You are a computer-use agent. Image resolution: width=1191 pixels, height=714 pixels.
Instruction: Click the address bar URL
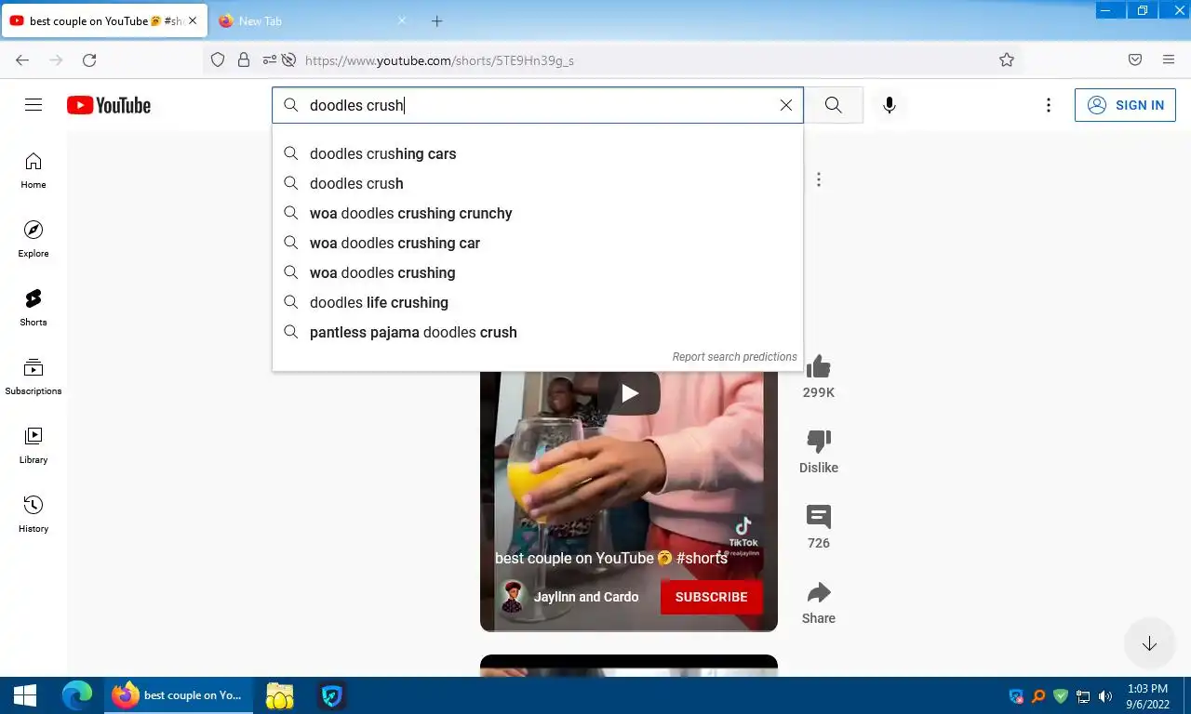(439, 60)
